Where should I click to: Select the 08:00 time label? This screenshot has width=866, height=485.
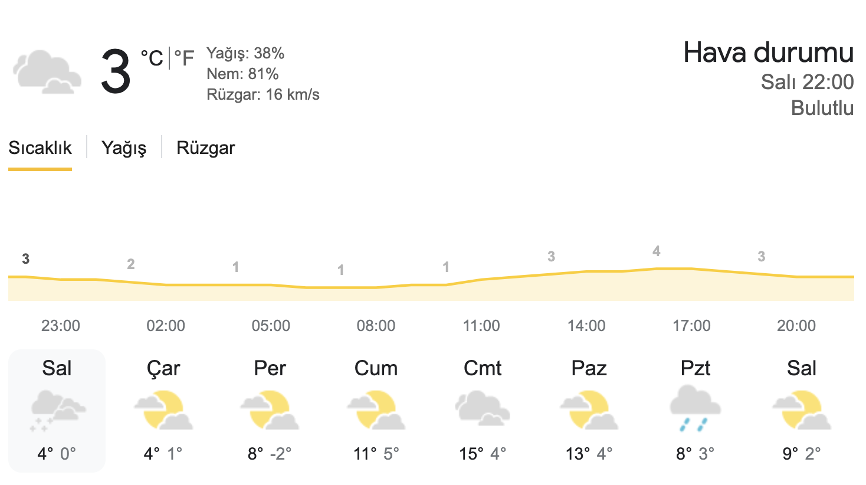(376, 326)
